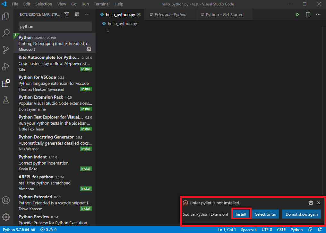Open the Selection menu
The image size is (326, 233).
tap(44, 4)
